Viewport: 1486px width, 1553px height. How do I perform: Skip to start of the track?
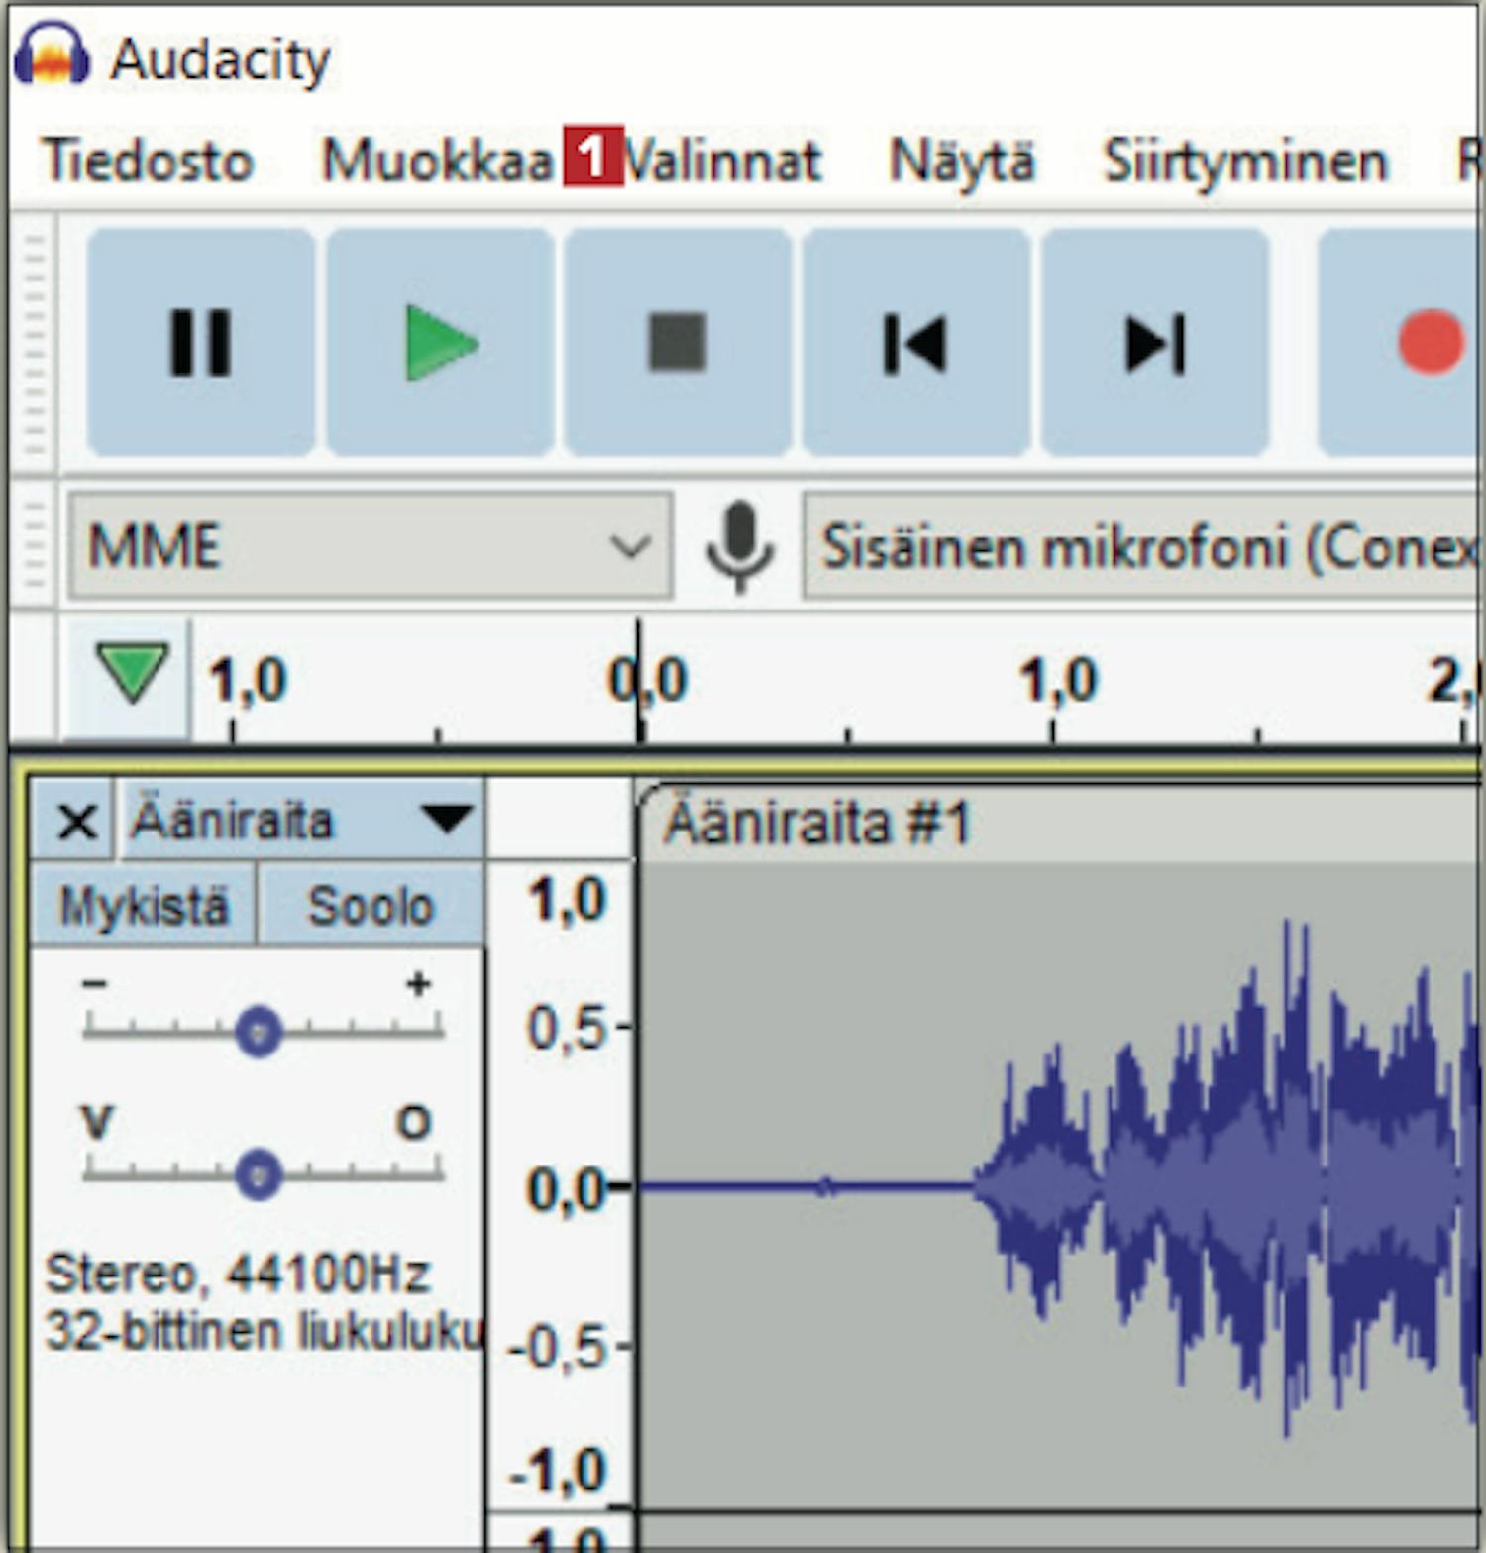916,343
